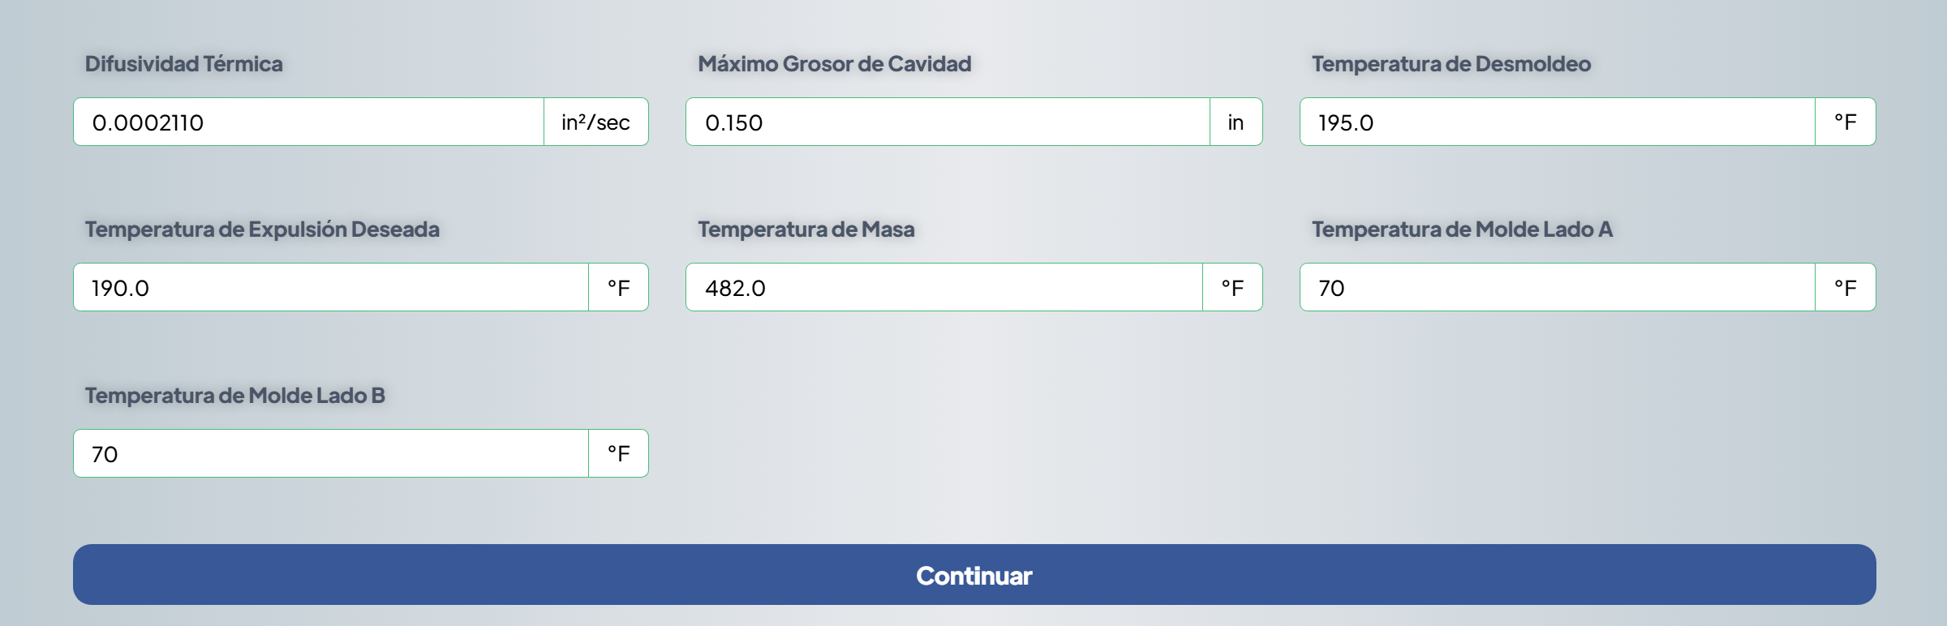Click the °F unit beside Temperatura de Desmoldeo
This screenshot has height=626, width=1947.
1845,122
